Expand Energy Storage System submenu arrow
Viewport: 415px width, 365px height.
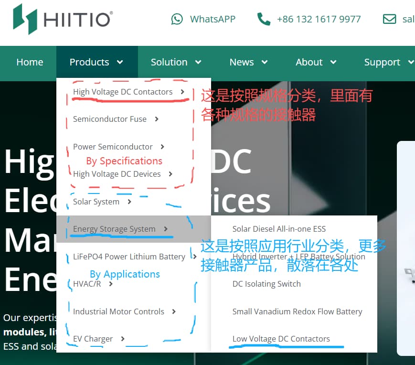point(166,229)
